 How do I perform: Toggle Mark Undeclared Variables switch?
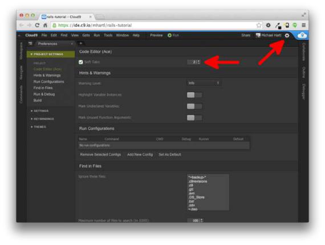point(194,106)
